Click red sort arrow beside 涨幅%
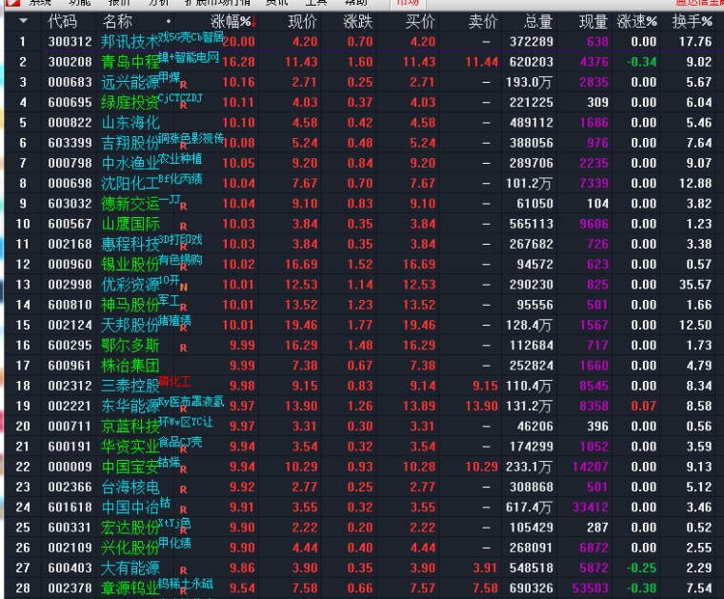Screen dimensions: 724x599 click(254, 22)
